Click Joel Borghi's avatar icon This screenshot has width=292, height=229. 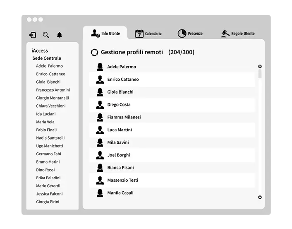point(100,155)
